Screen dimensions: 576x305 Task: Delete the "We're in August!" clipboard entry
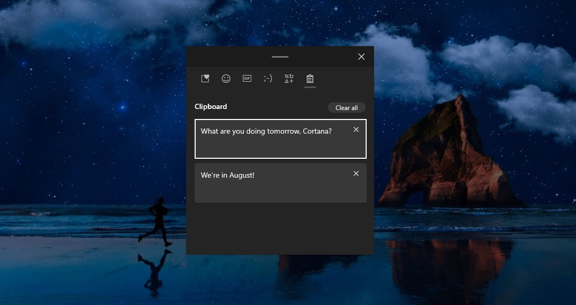(x=356, y=173)
